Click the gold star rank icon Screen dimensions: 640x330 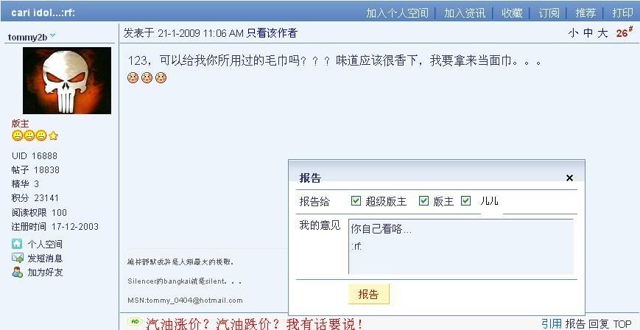click(53, 136)
